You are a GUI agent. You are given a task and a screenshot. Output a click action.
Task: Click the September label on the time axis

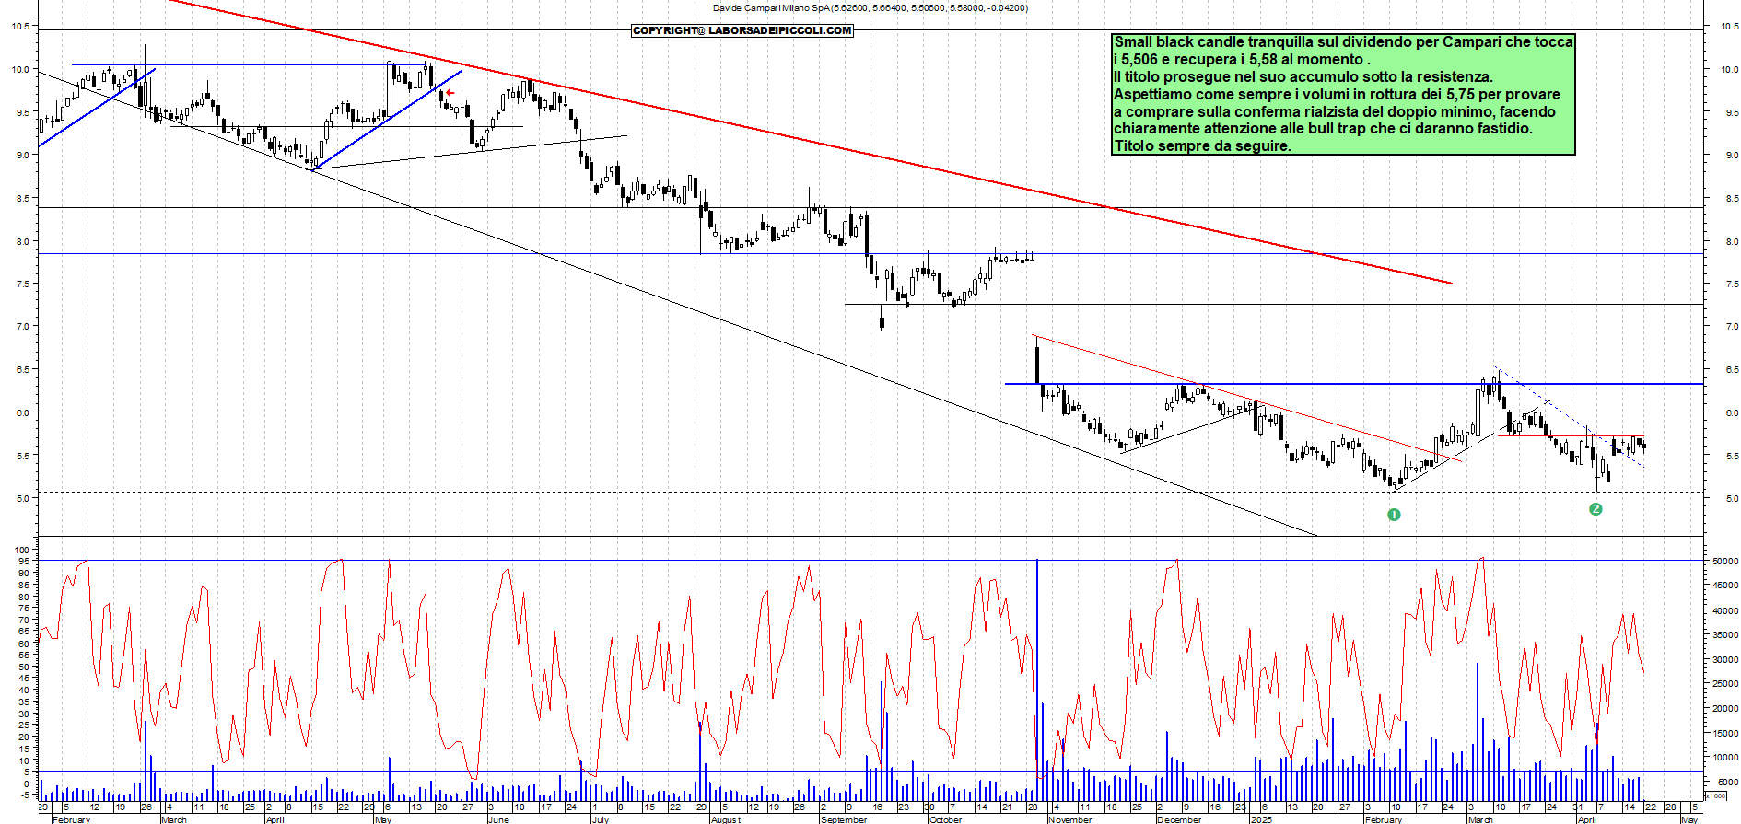[844, 819]
